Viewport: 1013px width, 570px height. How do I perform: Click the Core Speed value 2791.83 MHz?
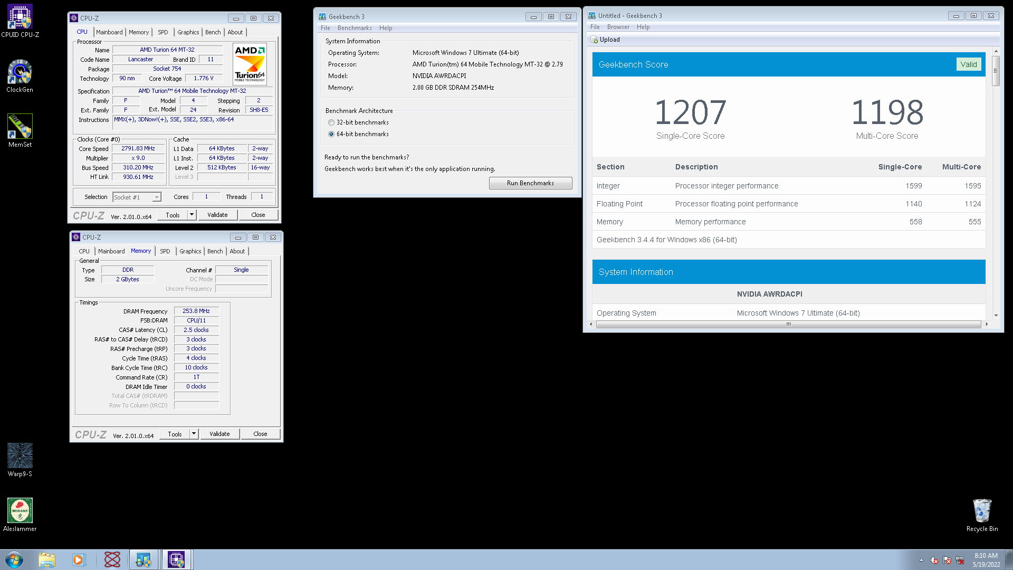[138, 149]
